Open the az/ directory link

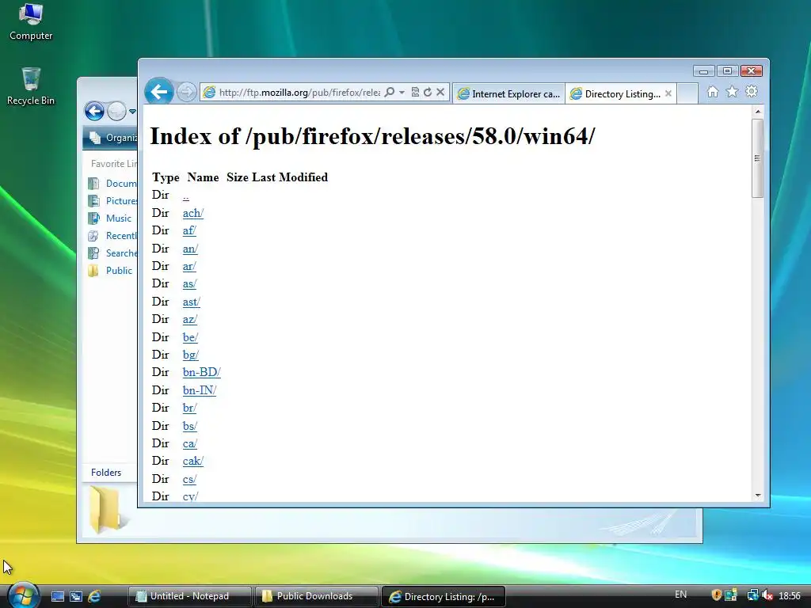[x=190, y=320]
